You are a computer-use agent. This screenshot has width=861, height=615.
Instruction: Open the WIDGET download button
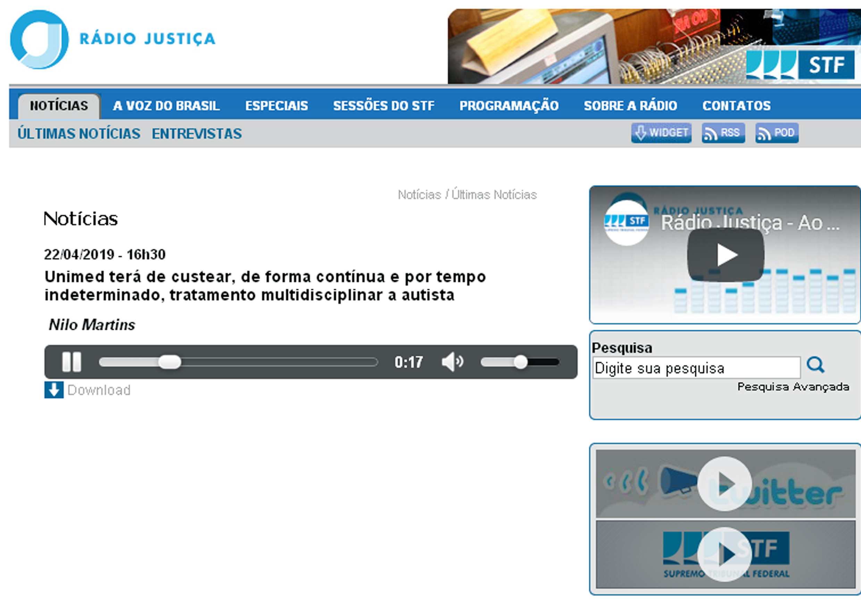coord(661,133)
